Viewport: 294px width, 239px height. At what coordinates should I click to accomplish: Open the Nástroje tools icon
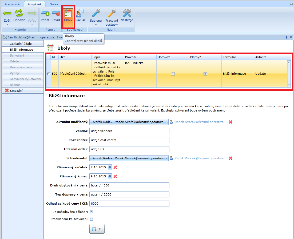point(127,13)
